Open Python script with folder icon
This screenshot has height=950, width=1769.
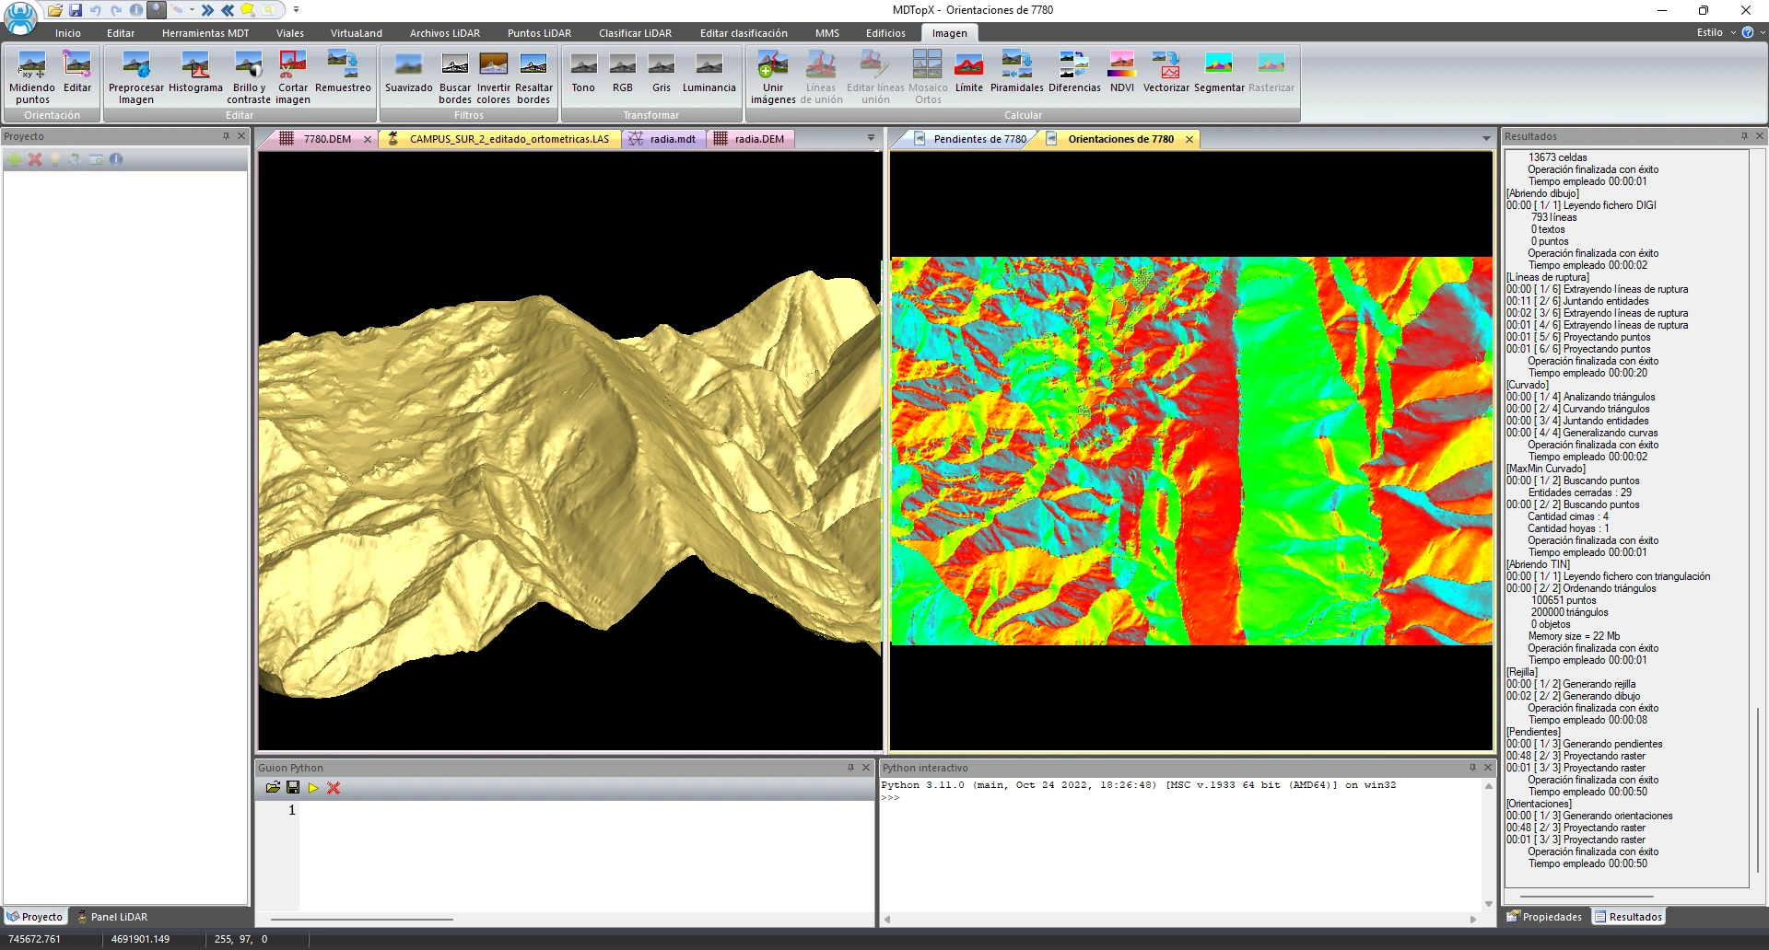[273, 787]
